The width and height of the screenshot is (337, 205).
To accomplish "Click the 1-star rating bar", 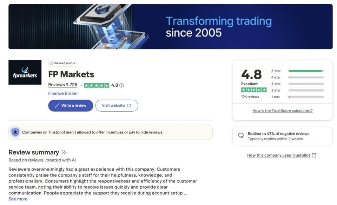I will tap(306, 97).
